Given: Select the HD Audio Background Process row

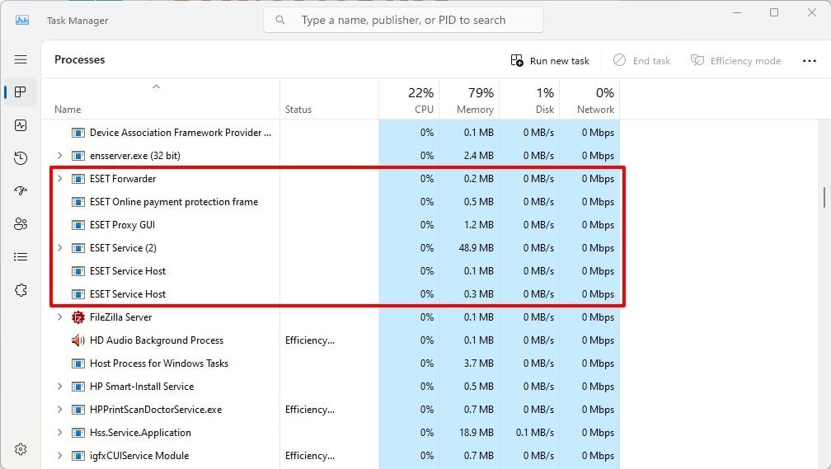Looking at the screenshot, I should click(330, 340).
